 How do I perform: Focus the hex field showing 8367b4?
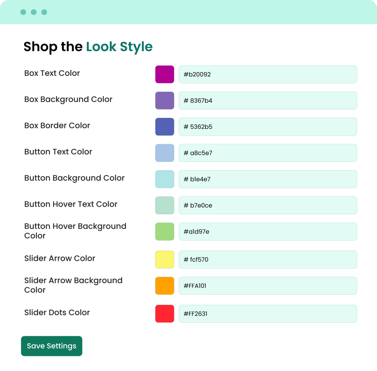(x=268, y=100)
